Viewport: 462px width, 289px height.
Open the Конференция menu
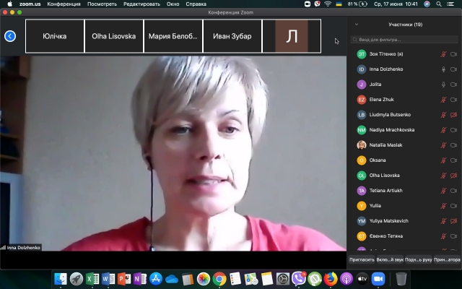(x=64, y=4)
